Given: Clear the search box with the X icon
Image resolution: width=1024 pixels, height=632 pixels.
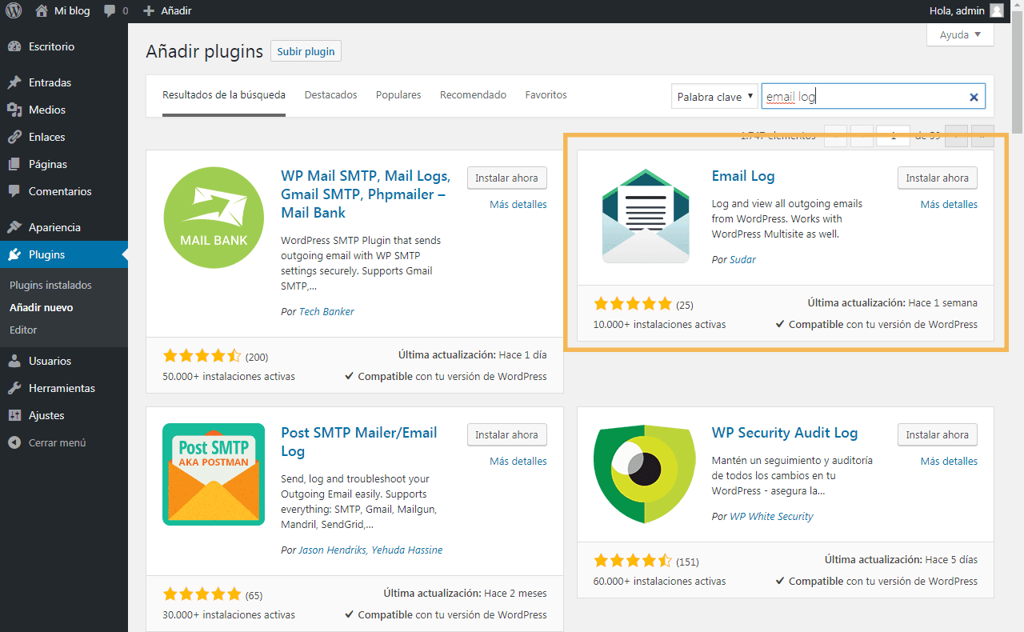Looking at the screenshot, I should point(974,97).
